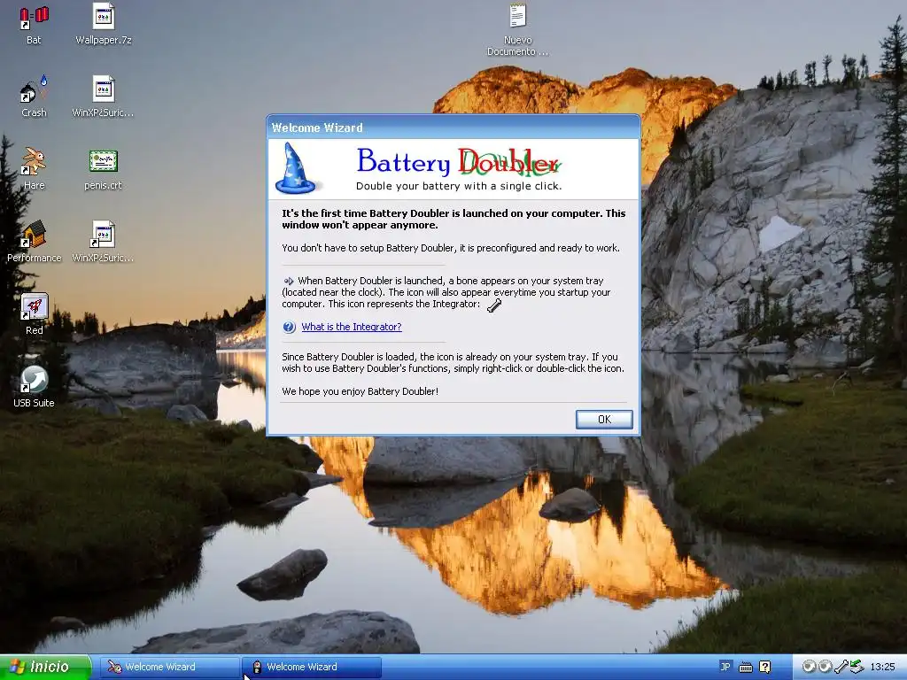Click the arrow bullet icon before 'When Battery Doubler'
The height and width of the screenshot is (680, 907).
pos(289,281)
